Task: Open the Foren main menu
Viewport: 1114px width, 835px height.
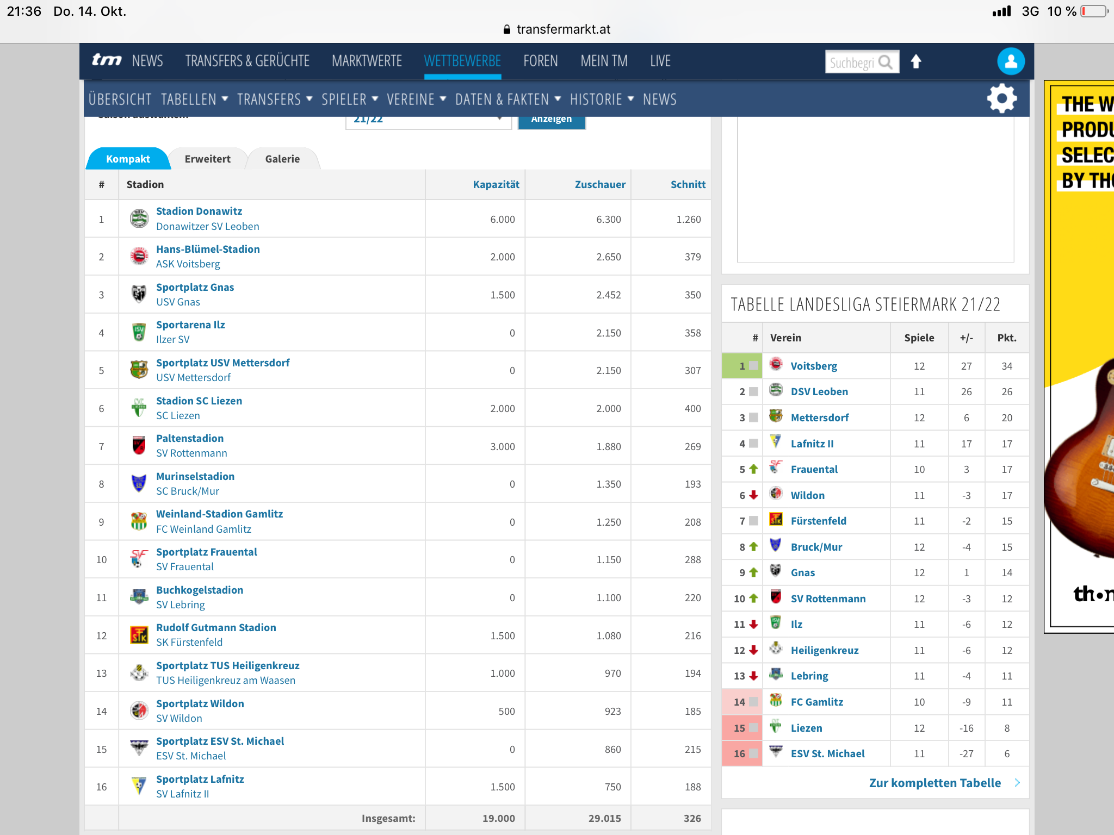Action: [541, 61]
